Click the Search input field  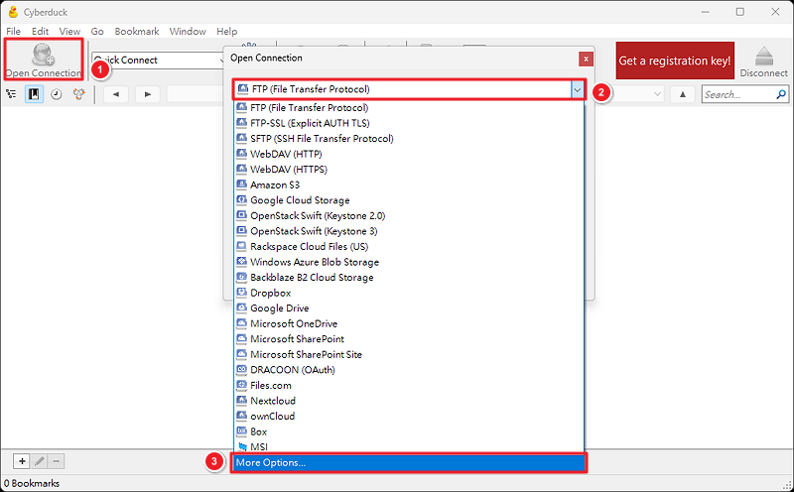[738, 94]
